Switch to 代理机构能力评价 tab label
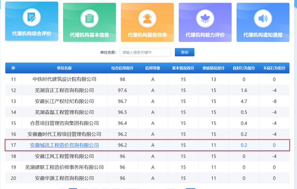The image size is (297, 189). 205,35
